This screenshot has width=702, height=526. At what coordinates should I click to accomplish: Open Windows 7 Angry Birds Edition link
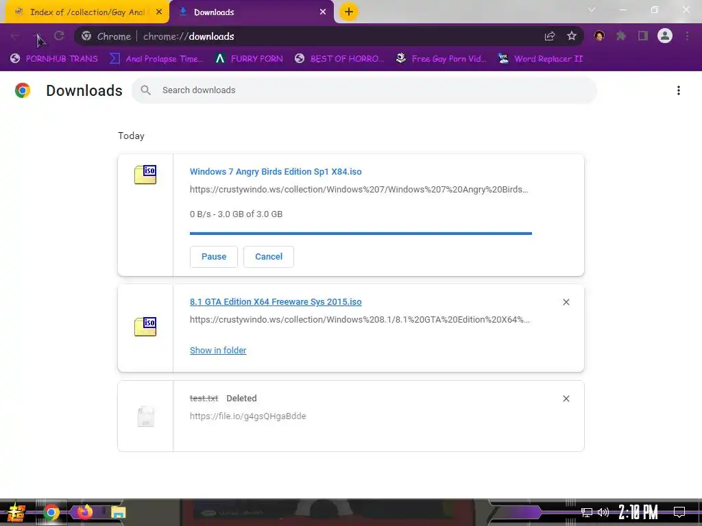click(276, 172)
